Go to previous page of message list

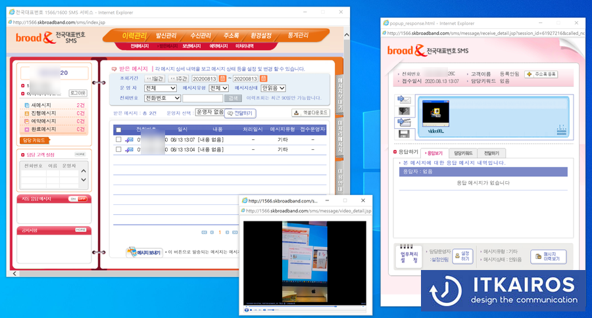pyautogui.click(x=212, y=233)
